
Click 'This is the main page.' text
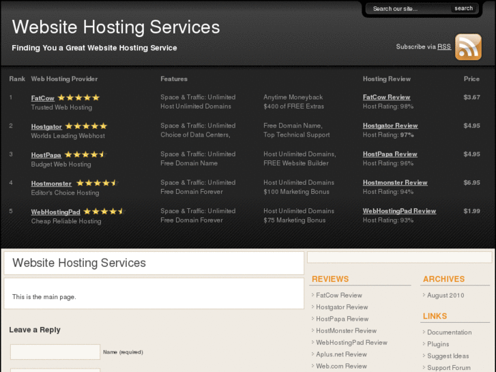[x=44, y=297]
